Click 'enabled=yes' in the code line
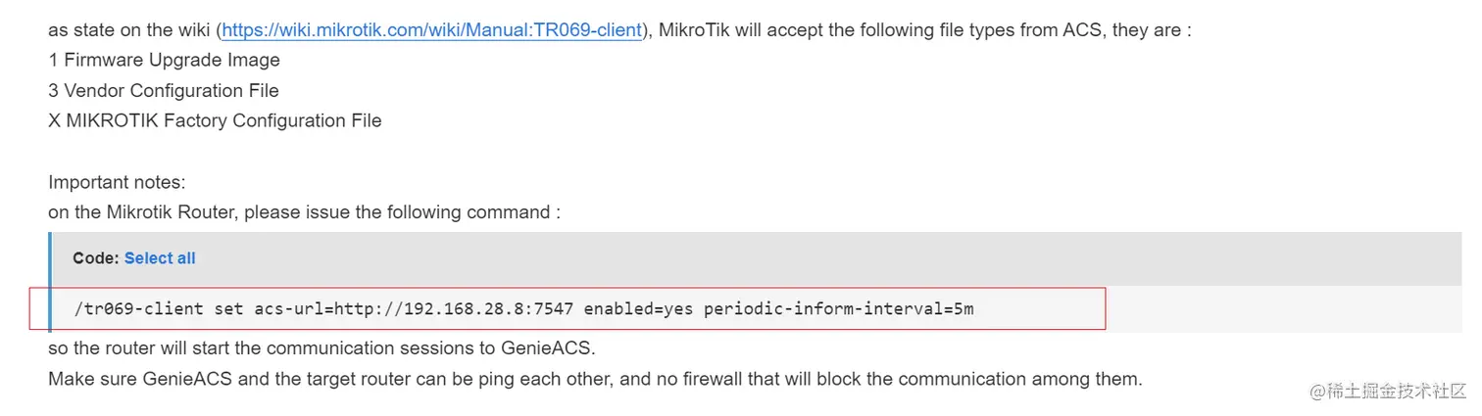The height and width of the screenshot is (416, 1482). (x=639, y=309)
